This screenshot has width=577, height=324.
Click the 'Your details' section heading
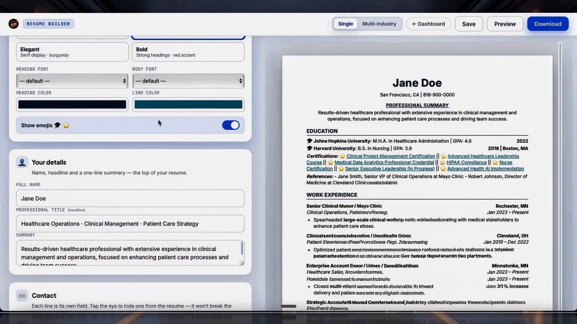(x=49, y=162)
